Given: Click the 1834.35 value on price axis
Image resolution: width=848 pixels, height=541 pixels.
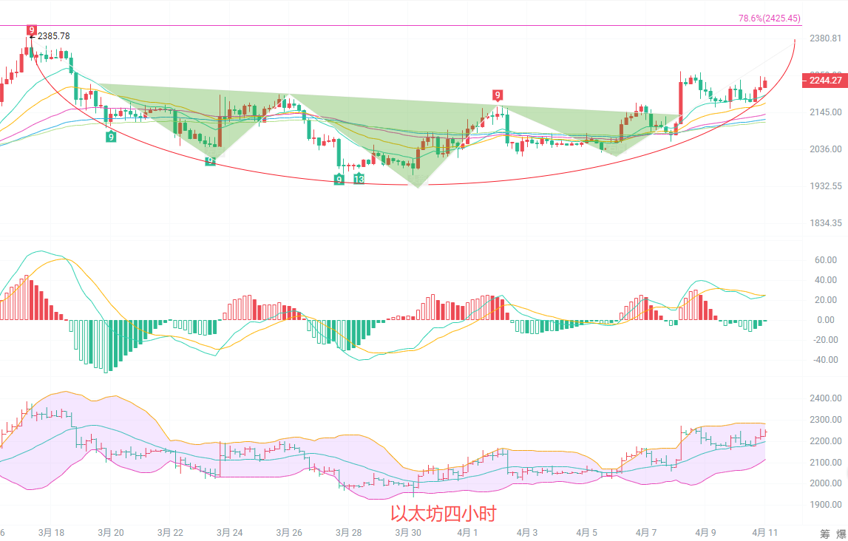Looking at the screenshot, I should (826, 223).
